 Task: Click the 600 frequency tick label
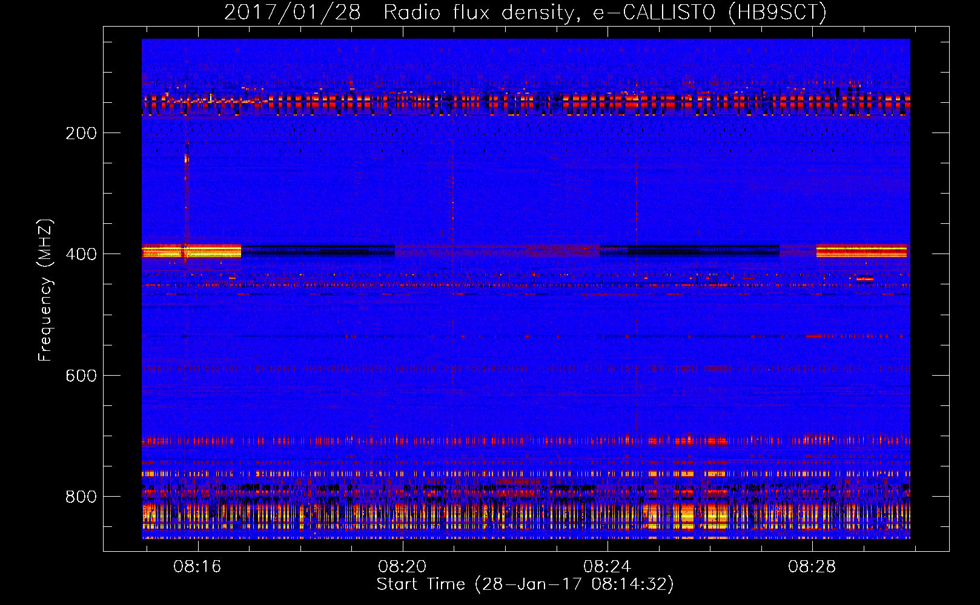(81, 376)
